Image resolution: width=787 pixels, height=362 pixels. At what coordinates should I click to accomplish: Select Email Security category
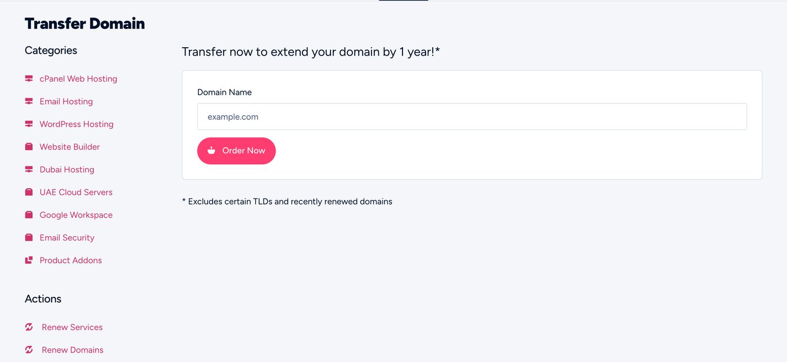click(x=67, y=238)
